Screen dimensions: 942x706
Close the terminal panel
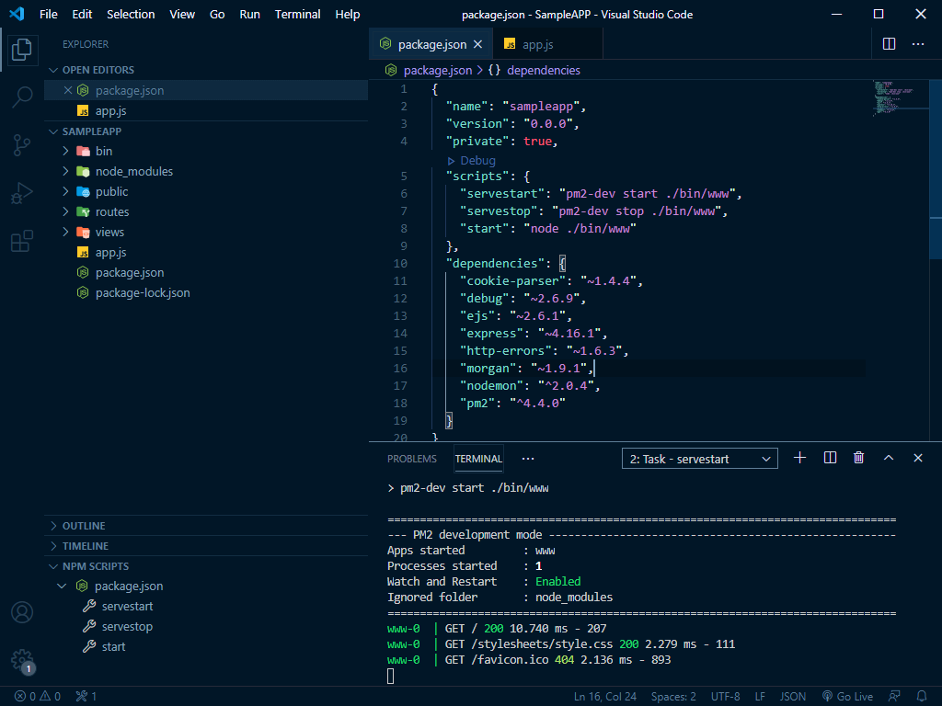click(917, 458)
